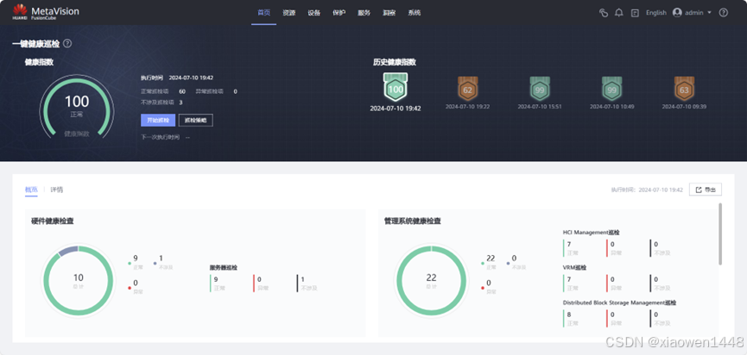Click timestamp 2024-07-10 19:22 under history
747x355 pixels.
coord(467,107)
